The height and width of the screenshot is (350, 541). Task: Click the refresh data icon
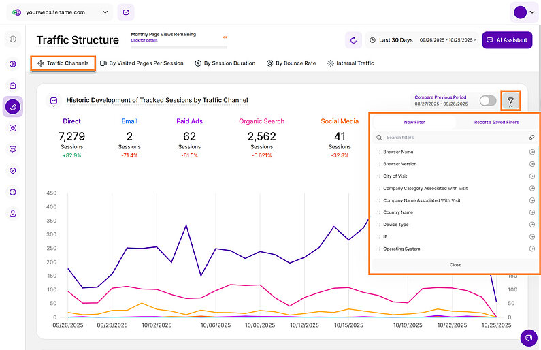[x=353, y=40]
